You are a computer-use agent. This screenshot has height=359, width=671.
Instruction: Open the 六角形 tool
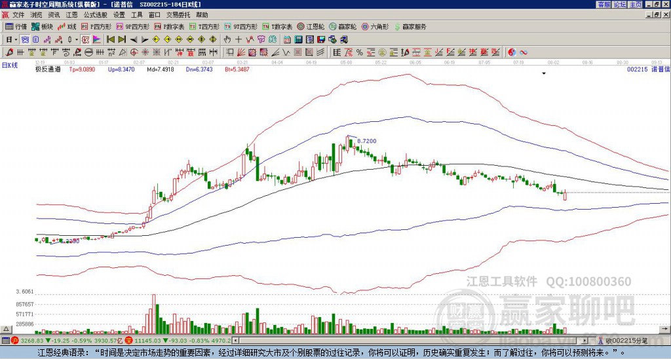(375, 26)
